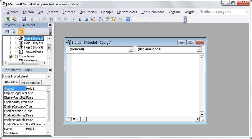The image size is (252, 139).
Task: Click properties list scroll down arrow
Action: [48, 133]
